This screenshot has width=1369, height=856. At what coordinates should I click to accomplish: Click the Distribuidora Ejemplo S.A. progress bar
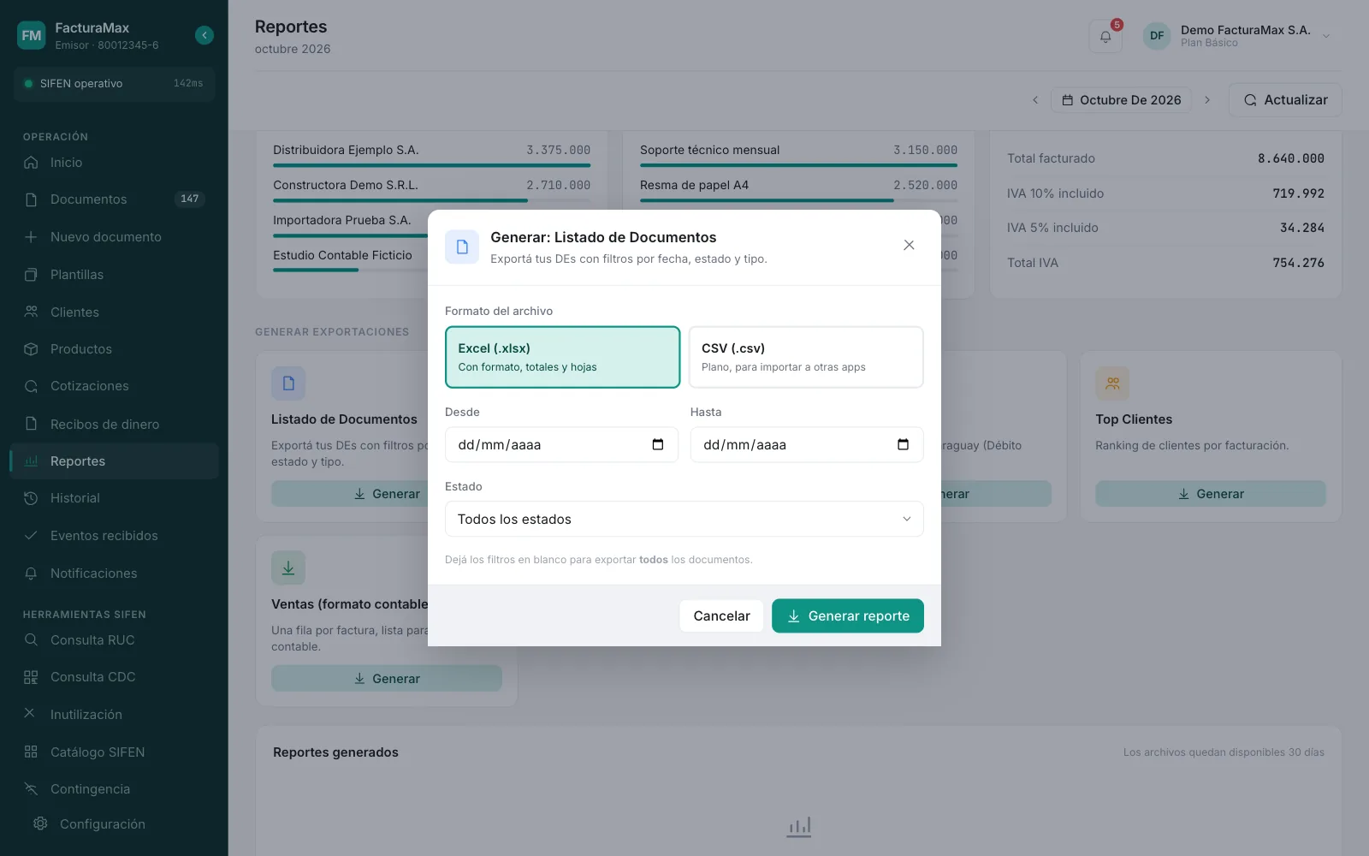click(x=431, y=165)
